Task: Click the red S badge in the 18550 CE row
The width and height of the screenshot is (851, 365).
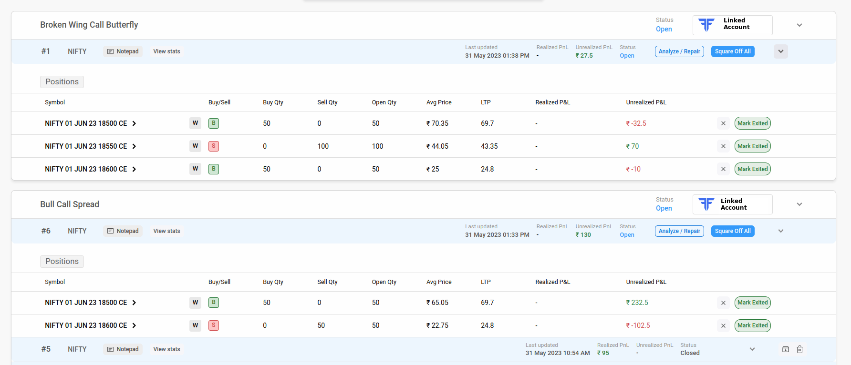Action: tap(214, 146)
